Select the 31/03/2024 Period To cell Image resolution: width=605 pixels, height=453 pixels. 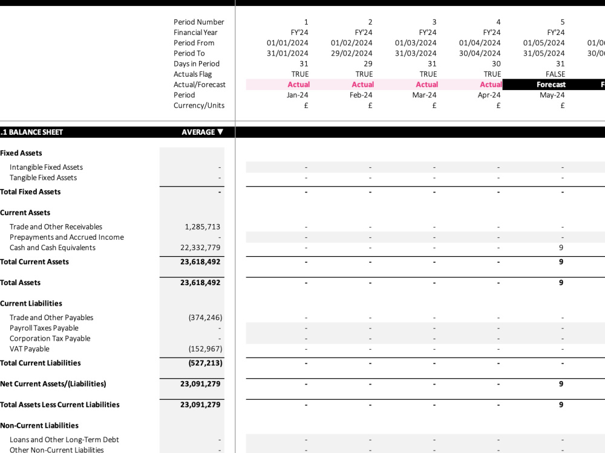pyautogui.click(x=416, y=54)
